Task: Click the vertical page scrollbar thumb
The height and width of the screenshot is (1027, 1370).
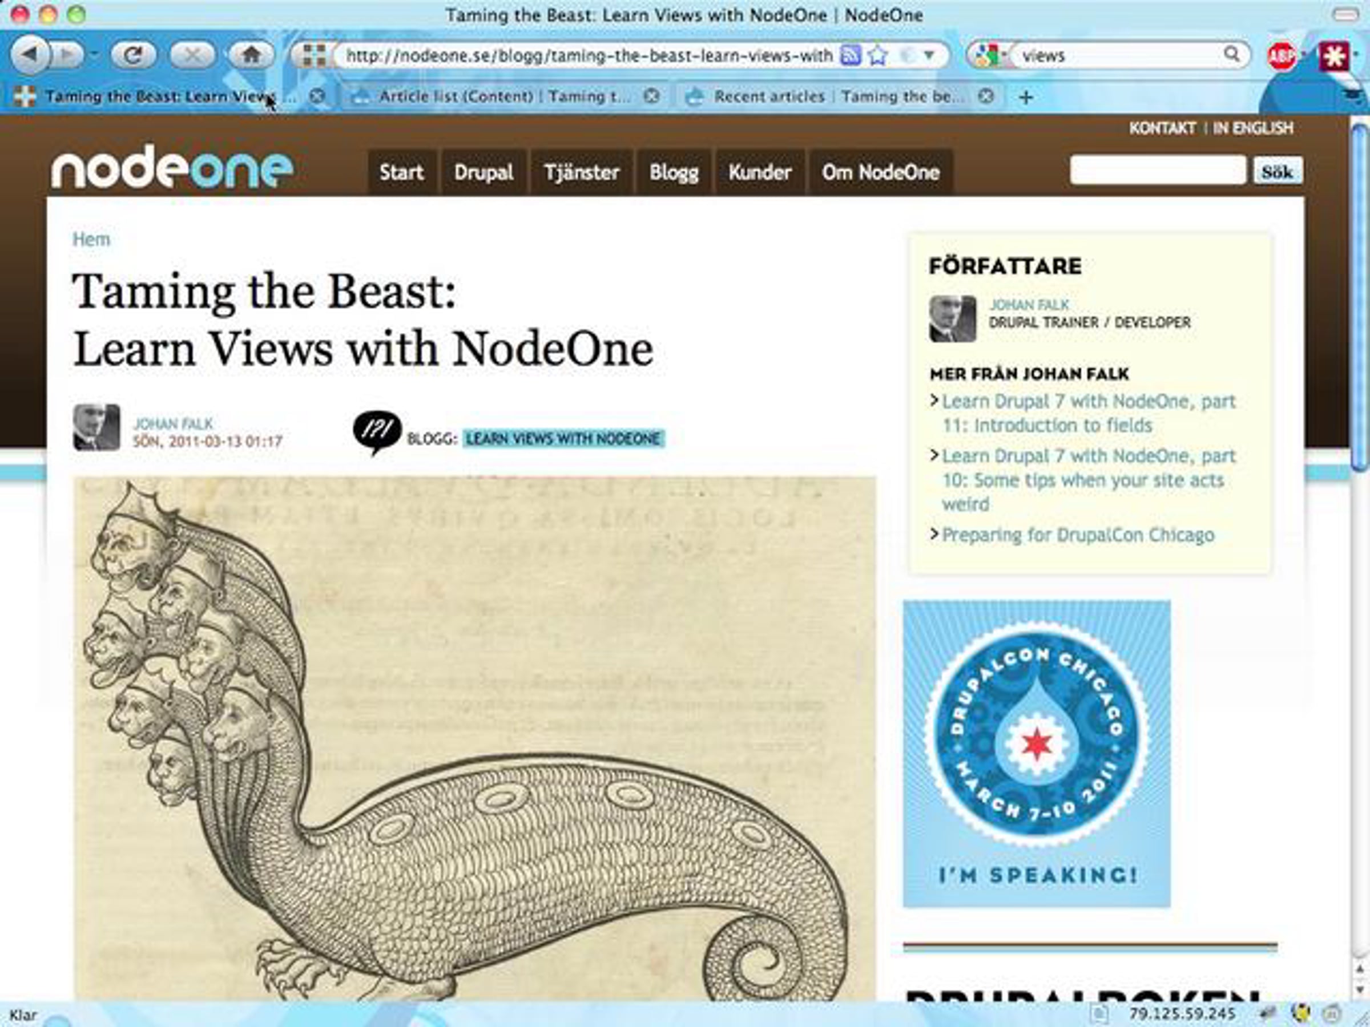Action: coord(1360,297)
